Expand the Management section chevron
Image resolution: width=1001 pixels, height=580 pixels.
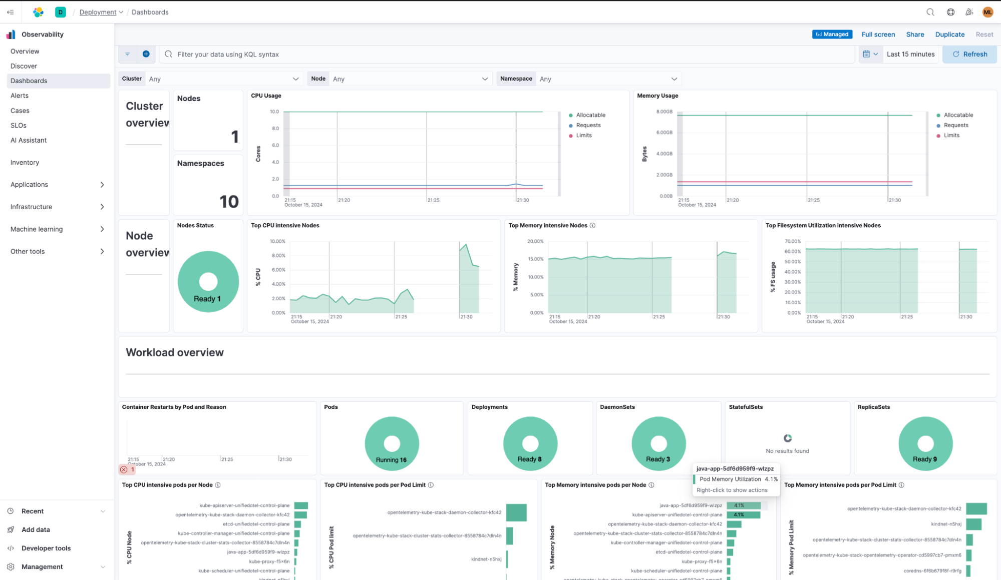[103, 566]
